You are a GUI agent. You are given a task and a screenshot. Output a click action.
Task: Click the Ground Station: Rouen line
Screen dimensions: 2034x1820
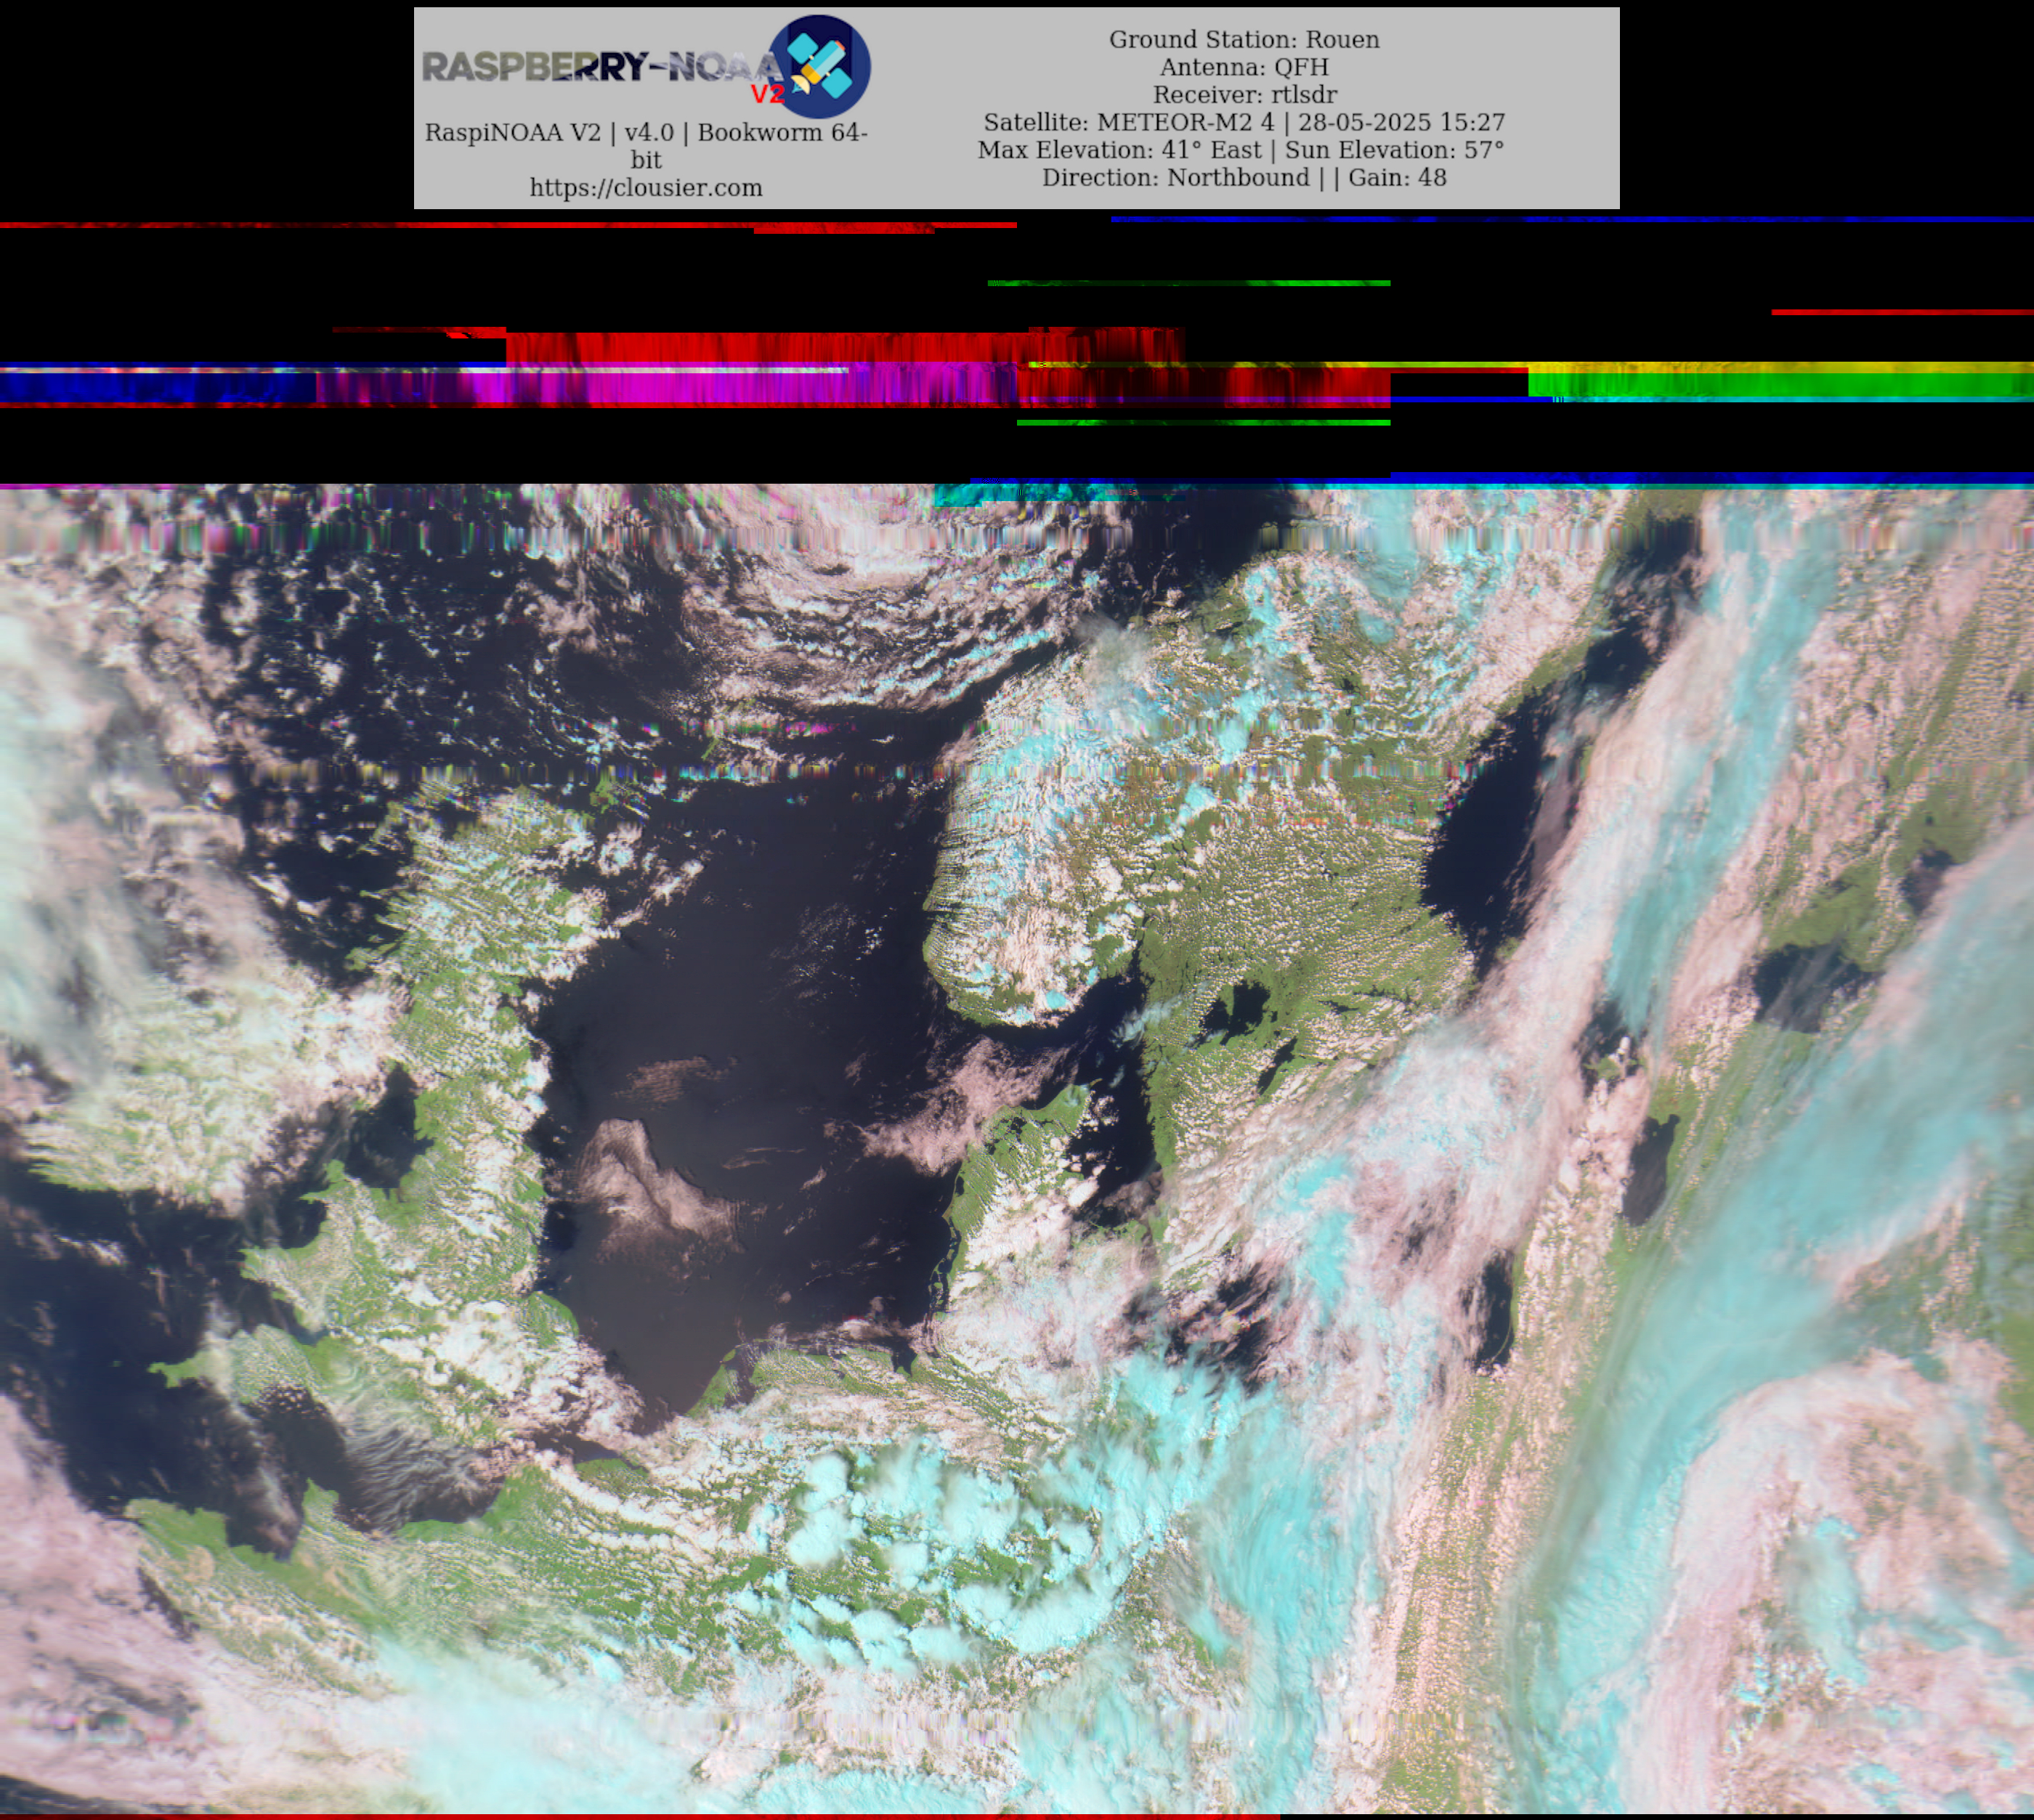pos(1244,39)
